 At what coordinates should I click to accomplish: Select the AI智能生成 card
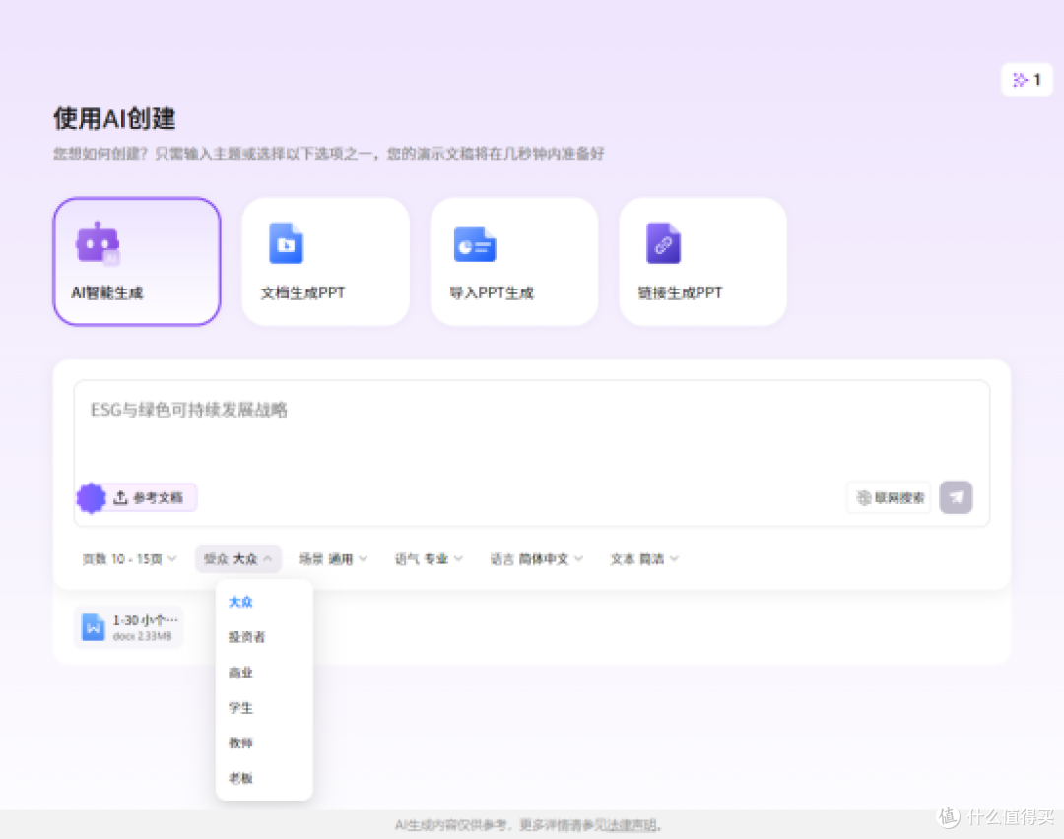point(136,261)
